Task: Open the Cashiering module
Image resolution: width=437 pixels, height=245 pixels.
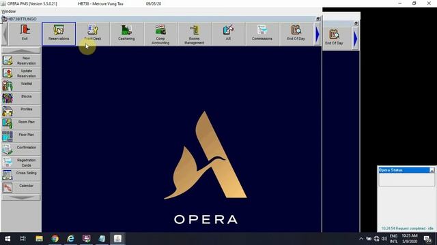Action: (x=126, y=34)
